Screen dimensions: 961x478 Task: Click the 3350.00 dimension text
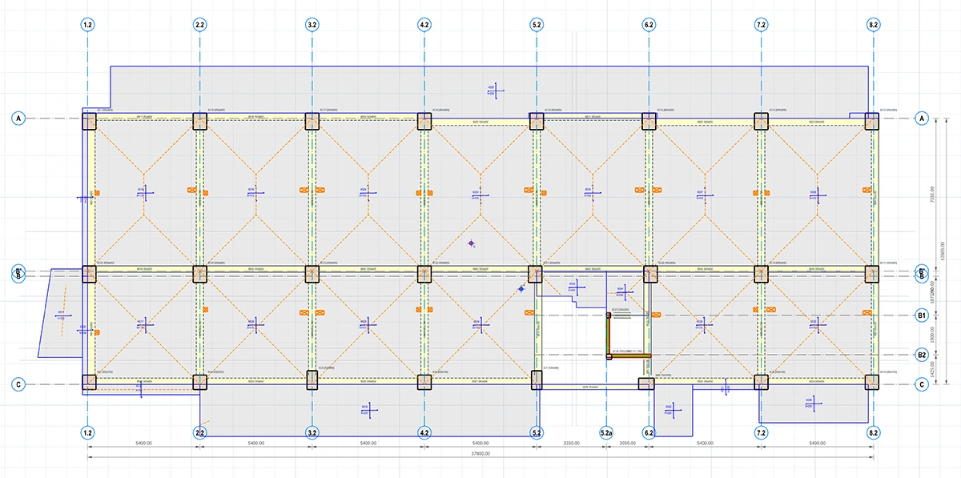pos(571,443)
